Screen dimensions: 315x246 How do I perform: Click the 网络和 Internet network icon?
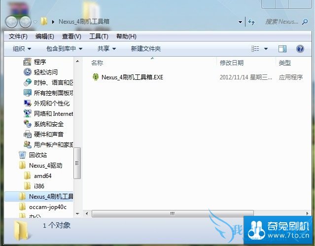[27, 113]
